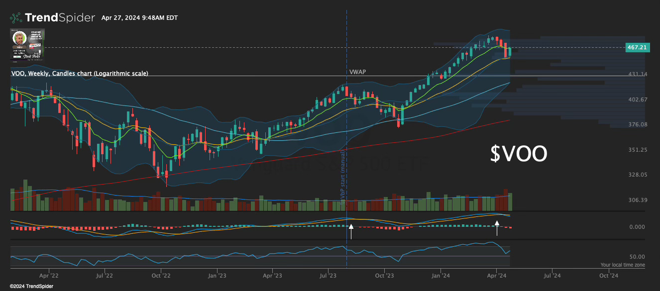Screen dimensions: 660x291
Task: Click the Jul '24 date axis label
Action: [x=552, y=275]
